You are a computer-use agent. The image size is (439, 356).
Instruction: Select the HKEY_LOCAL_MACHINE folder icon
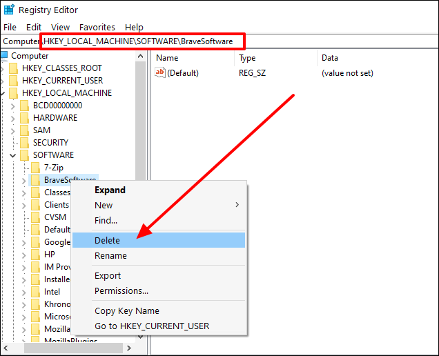pyautogui.click(x=13, y=93)
